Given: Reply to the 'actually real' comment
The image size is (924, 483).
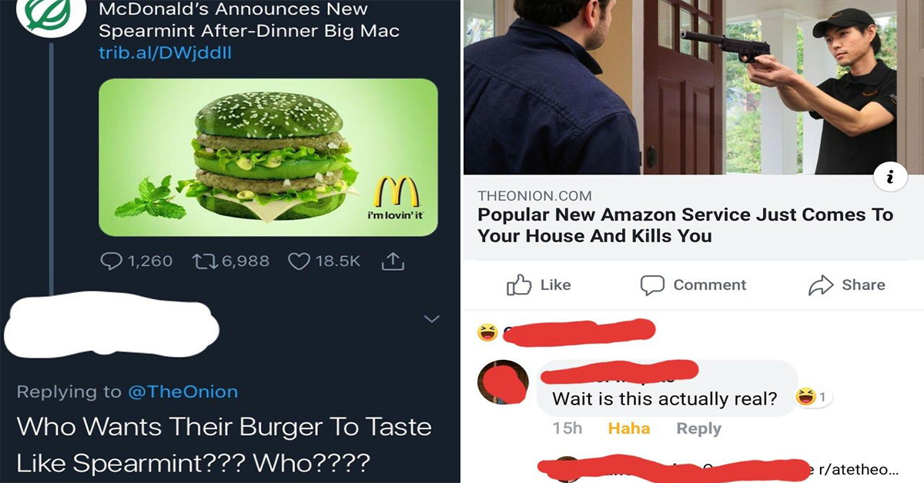Looking at the screenshot, I should click(x=699, y=428).
